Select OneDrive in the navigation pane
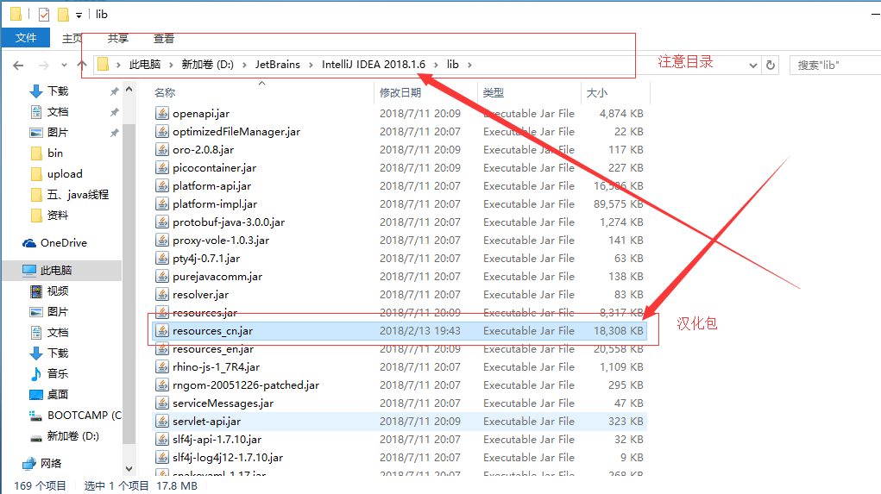 pos(63,243)
